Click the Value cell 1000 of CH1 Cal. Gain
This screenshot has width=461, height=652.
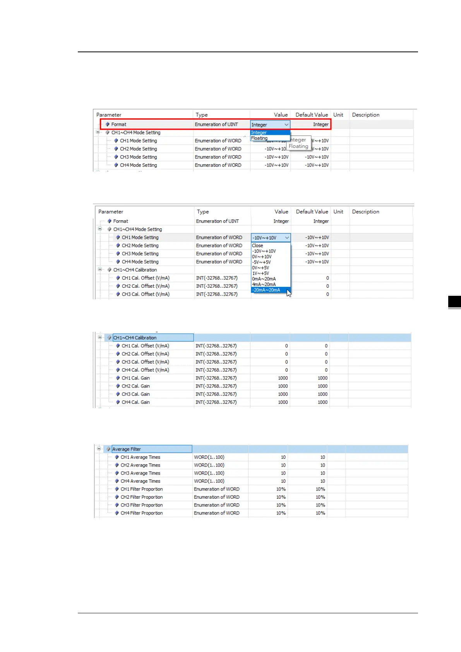pos(283,378)
